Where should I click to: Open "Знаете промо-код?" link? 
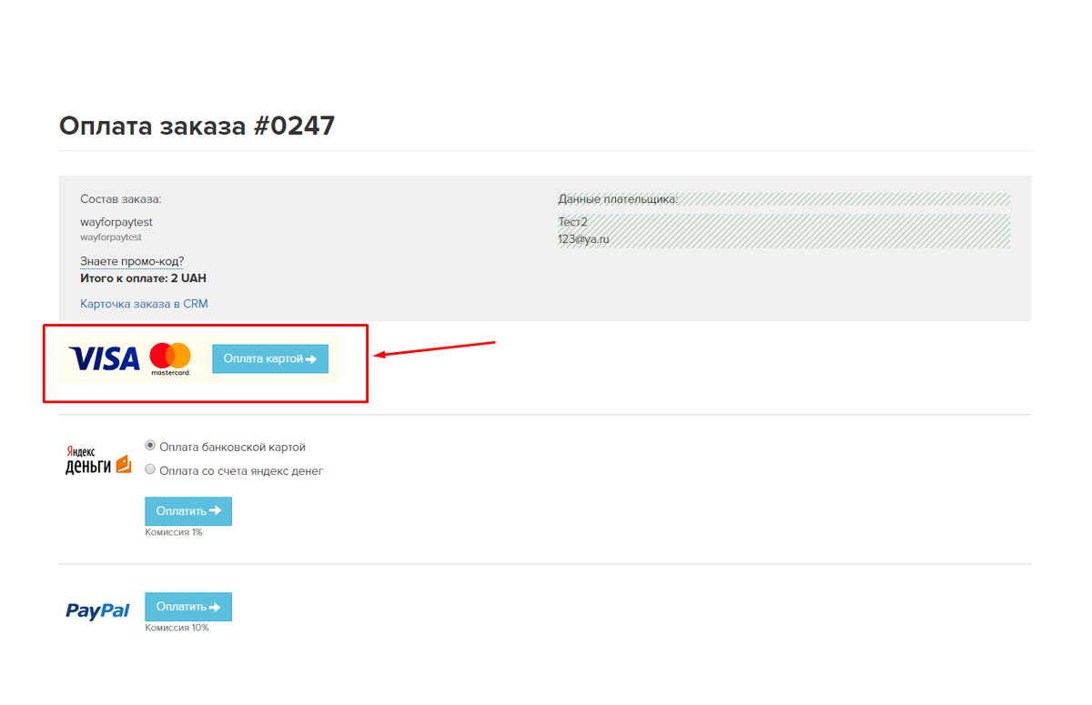click(x=132, y=261)
